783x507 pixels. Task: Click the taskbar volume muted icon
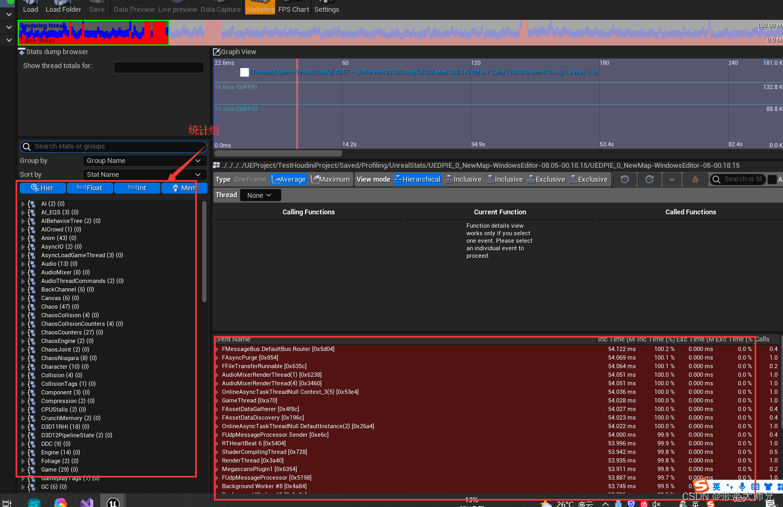[656, 504]
